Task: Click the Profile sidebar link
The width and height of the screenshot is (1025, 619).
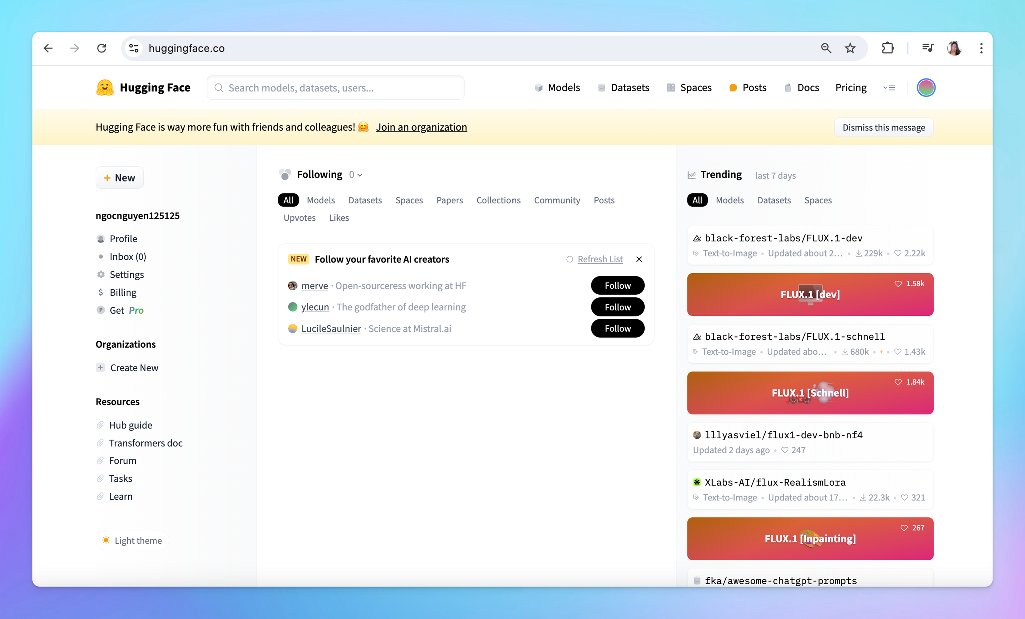Action: 123,239
